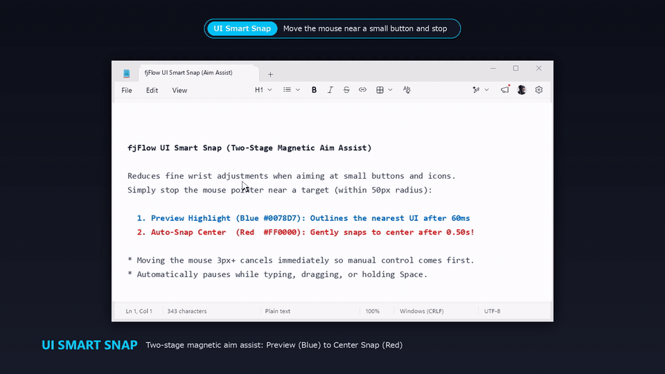Open the H1 heading style dropdown
Viewport: 665px width, 374px height.
pyautogui.click(x=263, y=90)
